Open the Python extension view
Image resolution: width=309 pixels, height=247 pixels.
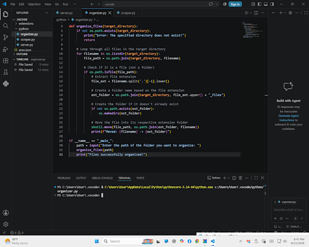pyautogui.click(x=6, y=84)
